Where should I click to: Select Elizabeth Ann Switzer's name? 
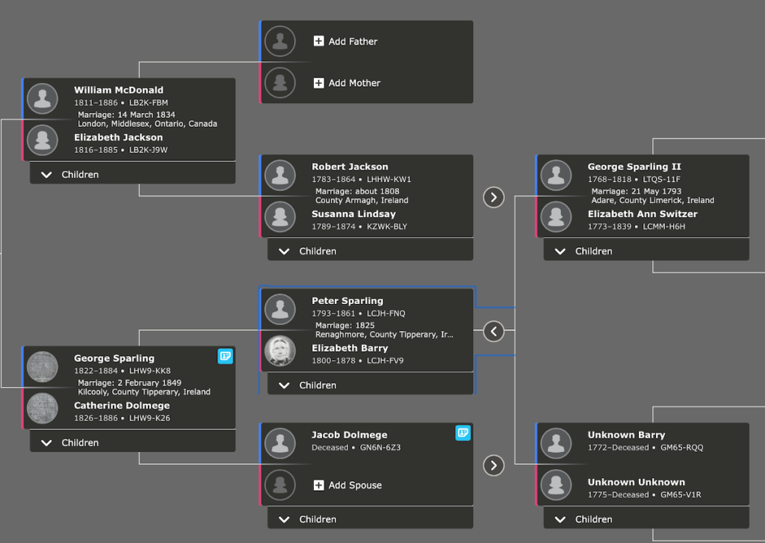[x=642, y=214]
